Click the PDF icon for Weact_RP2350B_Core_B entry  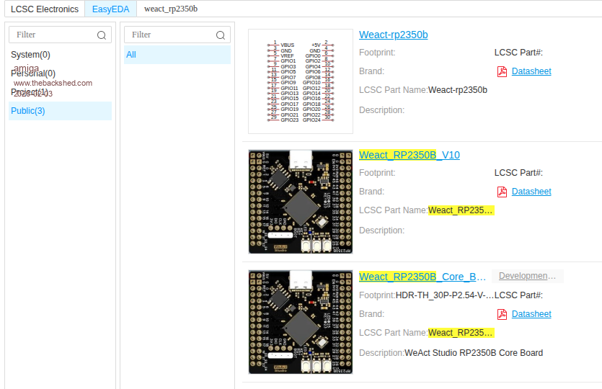pos(502,314)
